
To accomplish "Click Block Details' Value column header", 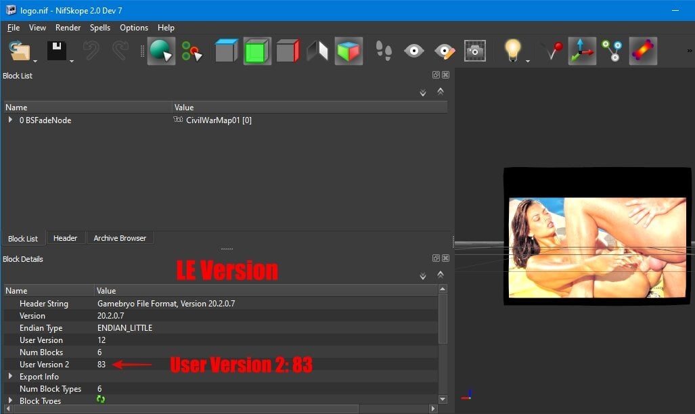I will [266, 291].
